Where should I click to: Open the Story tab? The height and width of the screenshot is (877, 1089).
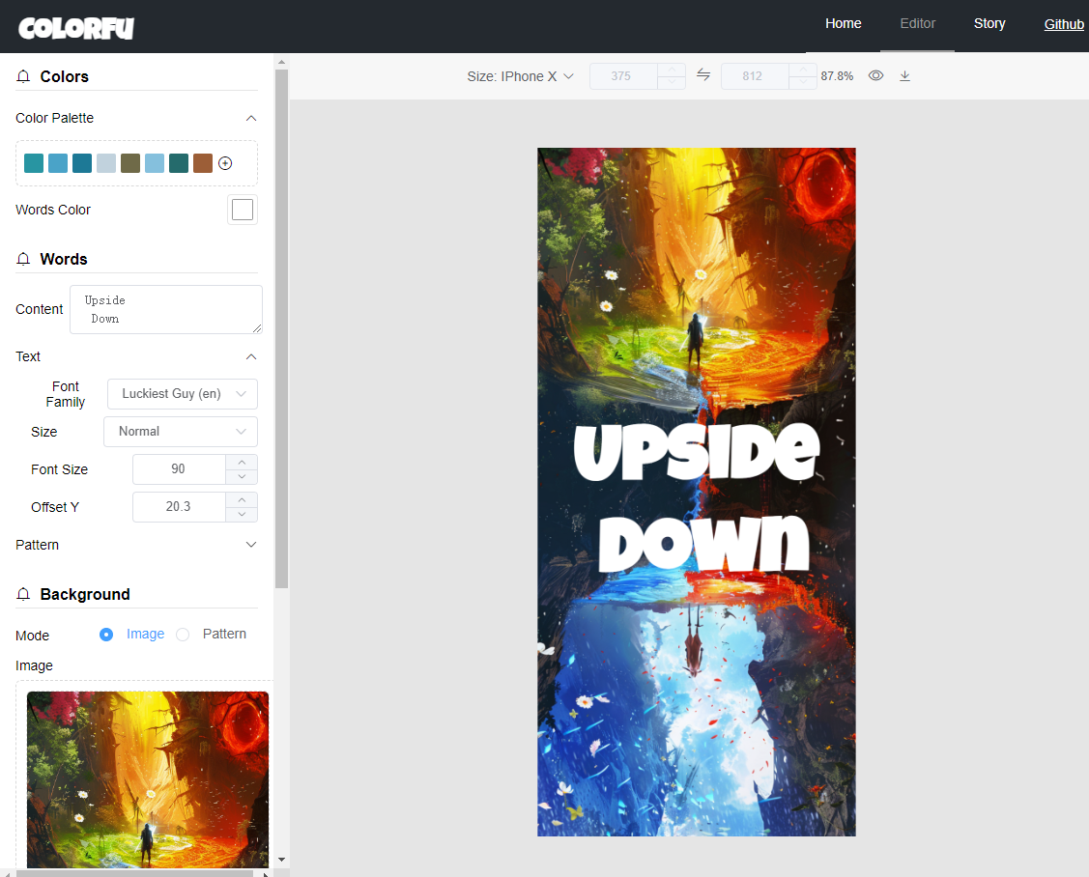click(989, 23)
